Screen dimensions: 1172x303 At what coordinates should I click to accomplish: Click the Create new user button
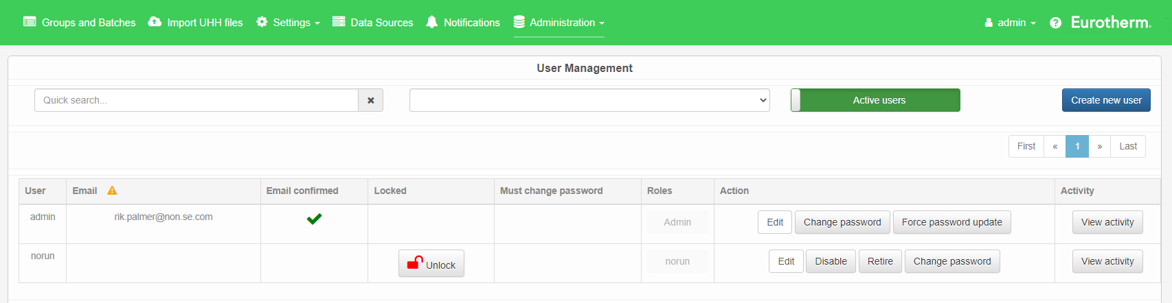tap(1106, 100)
